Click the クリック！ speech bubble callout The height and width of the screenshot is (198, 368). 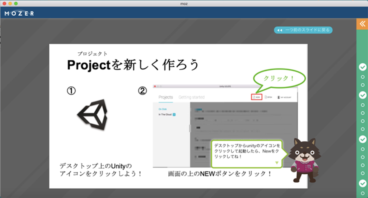tap(279, 79)
